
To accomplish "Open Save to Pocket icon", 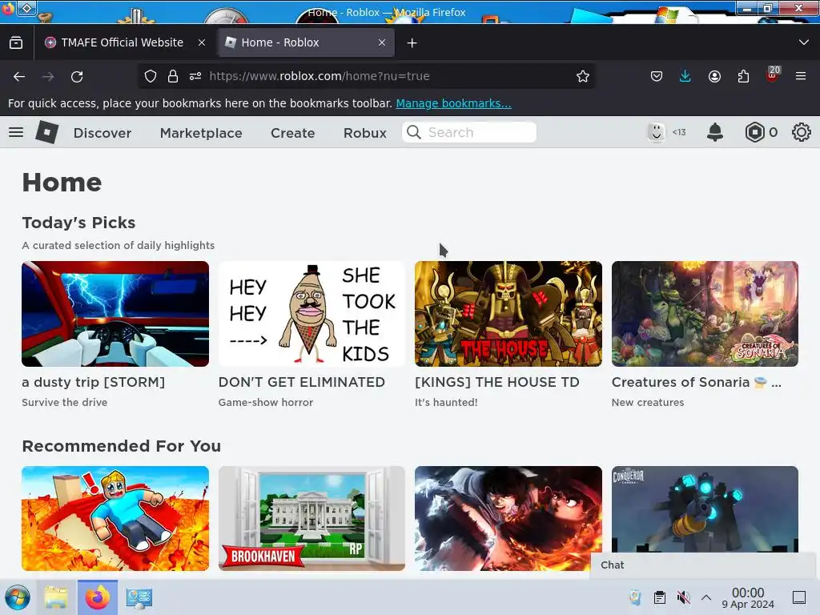I will (657, 76).
